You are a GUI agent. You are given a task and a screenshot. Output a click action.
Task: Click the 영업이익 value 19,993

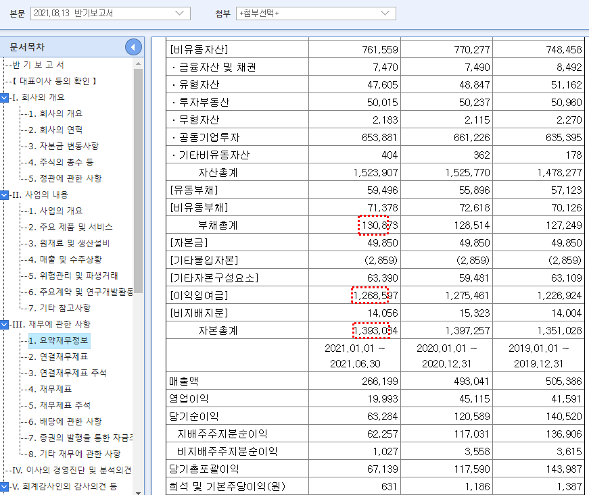[382, 399]
